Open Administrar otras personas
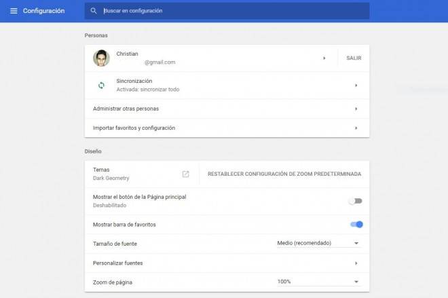 (227, 109)
